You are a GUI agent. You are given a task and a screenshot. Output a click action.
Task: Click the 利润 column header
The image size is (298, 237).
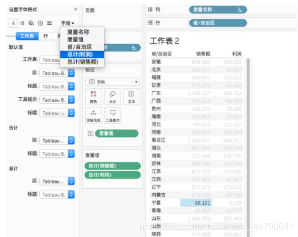[x=237, y=54]
